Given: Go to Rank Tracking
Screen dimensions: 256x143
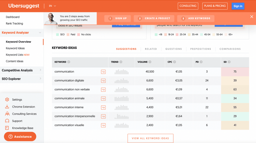Looking at the screenshot, I should click(x=14, y=24).
